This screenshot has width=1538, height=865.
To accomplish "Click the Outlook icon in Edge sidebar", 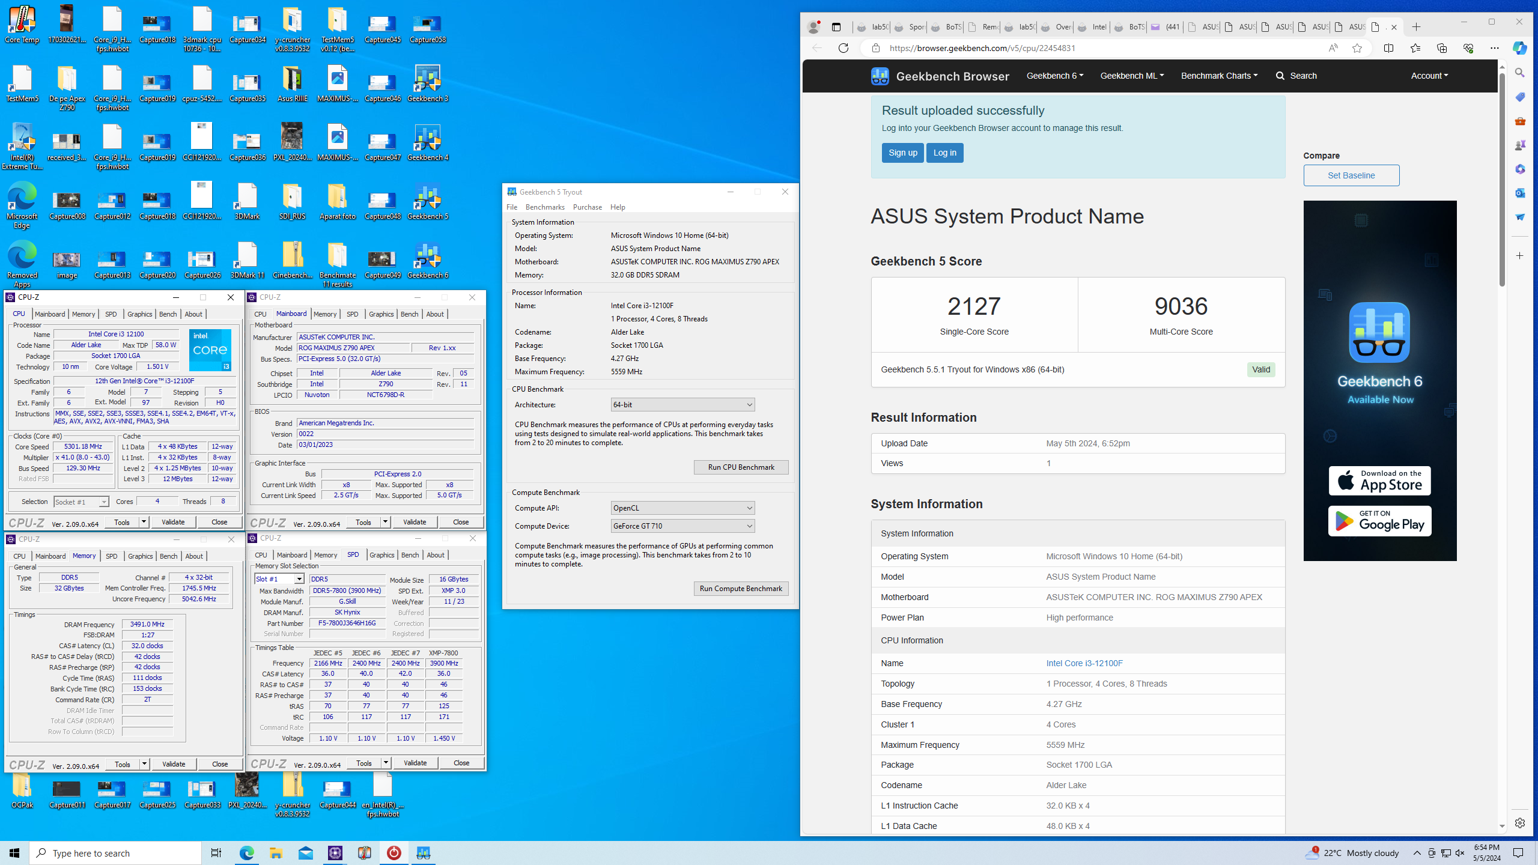I will (1520, 193).
